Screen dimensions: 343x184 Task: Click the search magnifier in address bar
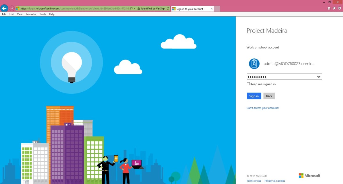click(131, 9)
